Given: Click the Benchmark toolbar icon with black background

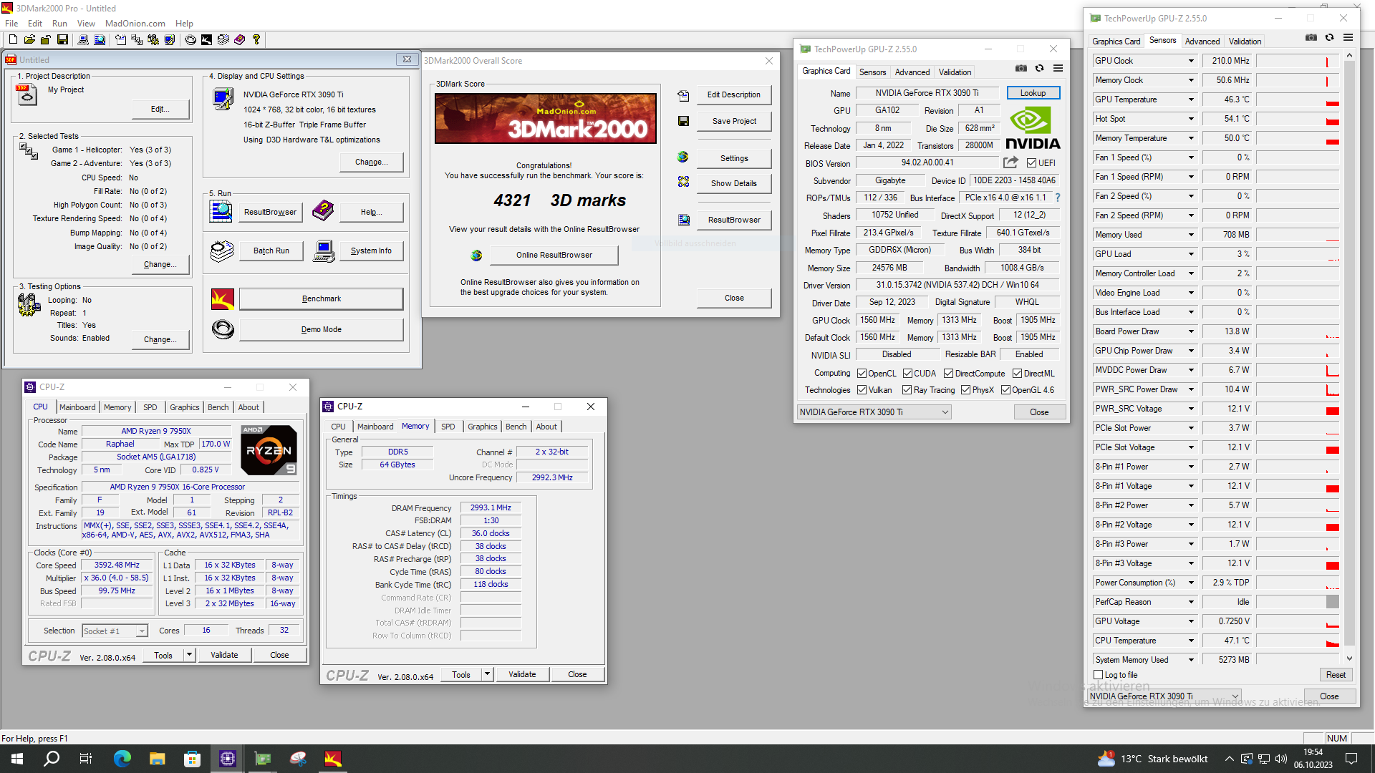Looking at the screenshot, I should tap(206, 40).
